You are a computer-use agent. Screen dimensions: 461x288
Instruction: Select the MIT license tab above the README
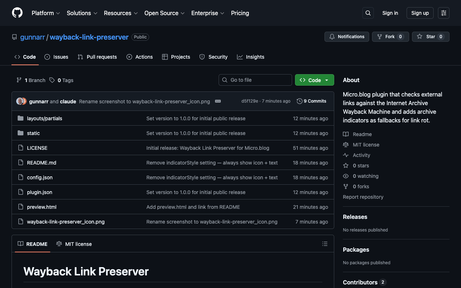tap(74, 244)
